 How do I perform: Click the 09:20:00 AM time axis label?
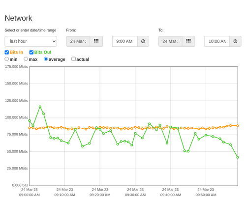[x=100, y=195]
